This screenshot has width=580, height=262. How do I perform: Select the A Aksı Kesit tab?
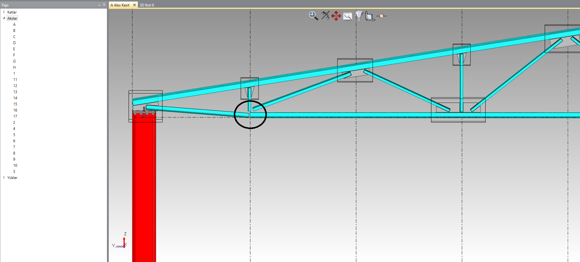click(120, 5)
